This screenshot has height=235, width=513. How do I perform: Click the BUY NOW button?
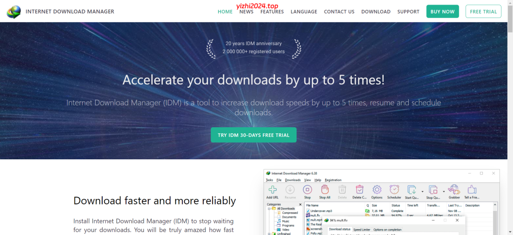pyautogui.click(x=442, y=12)
